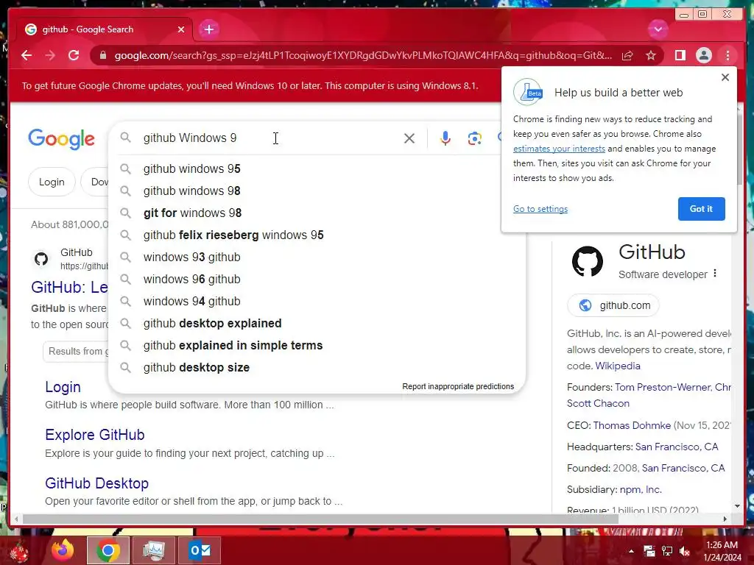Click the GitHub favicon in first result
This screenshot has height=565, width=754.
coord(41,259)
